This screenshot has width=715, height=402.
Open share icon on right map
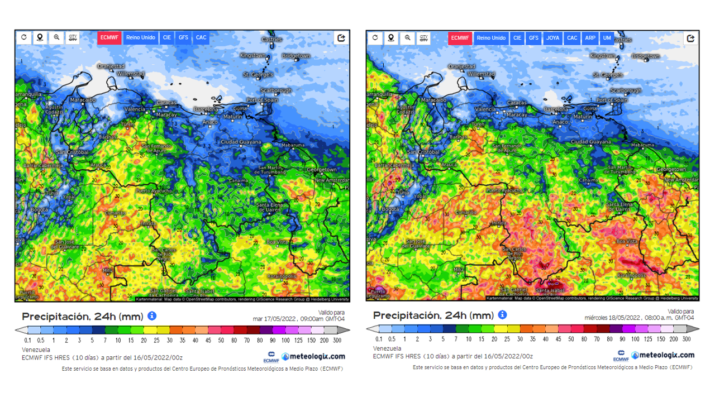click(x=691, y=38)
